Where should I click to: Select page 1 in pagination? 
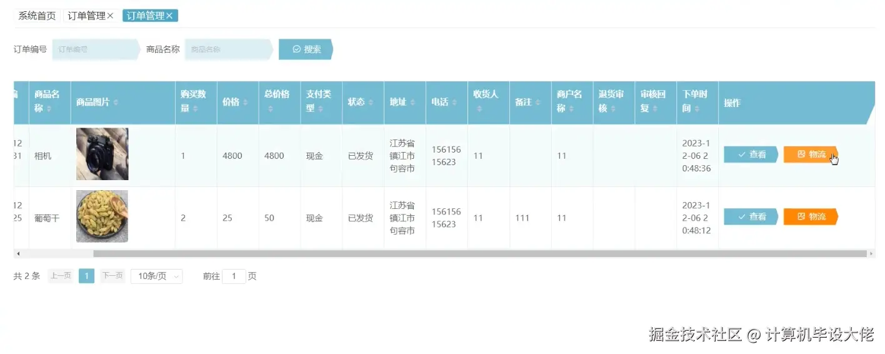coord(87,276)
